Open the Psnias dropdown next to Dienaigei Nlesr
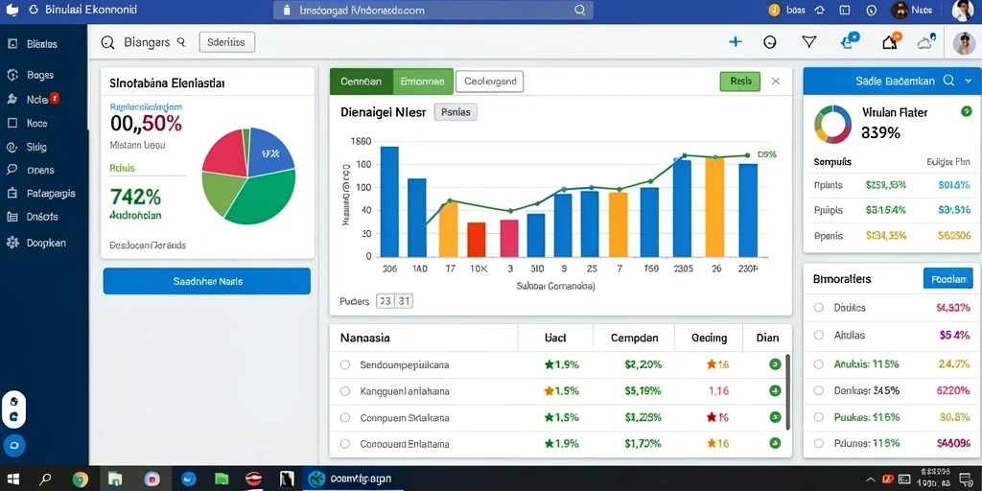982x491 pixels. 456,112
